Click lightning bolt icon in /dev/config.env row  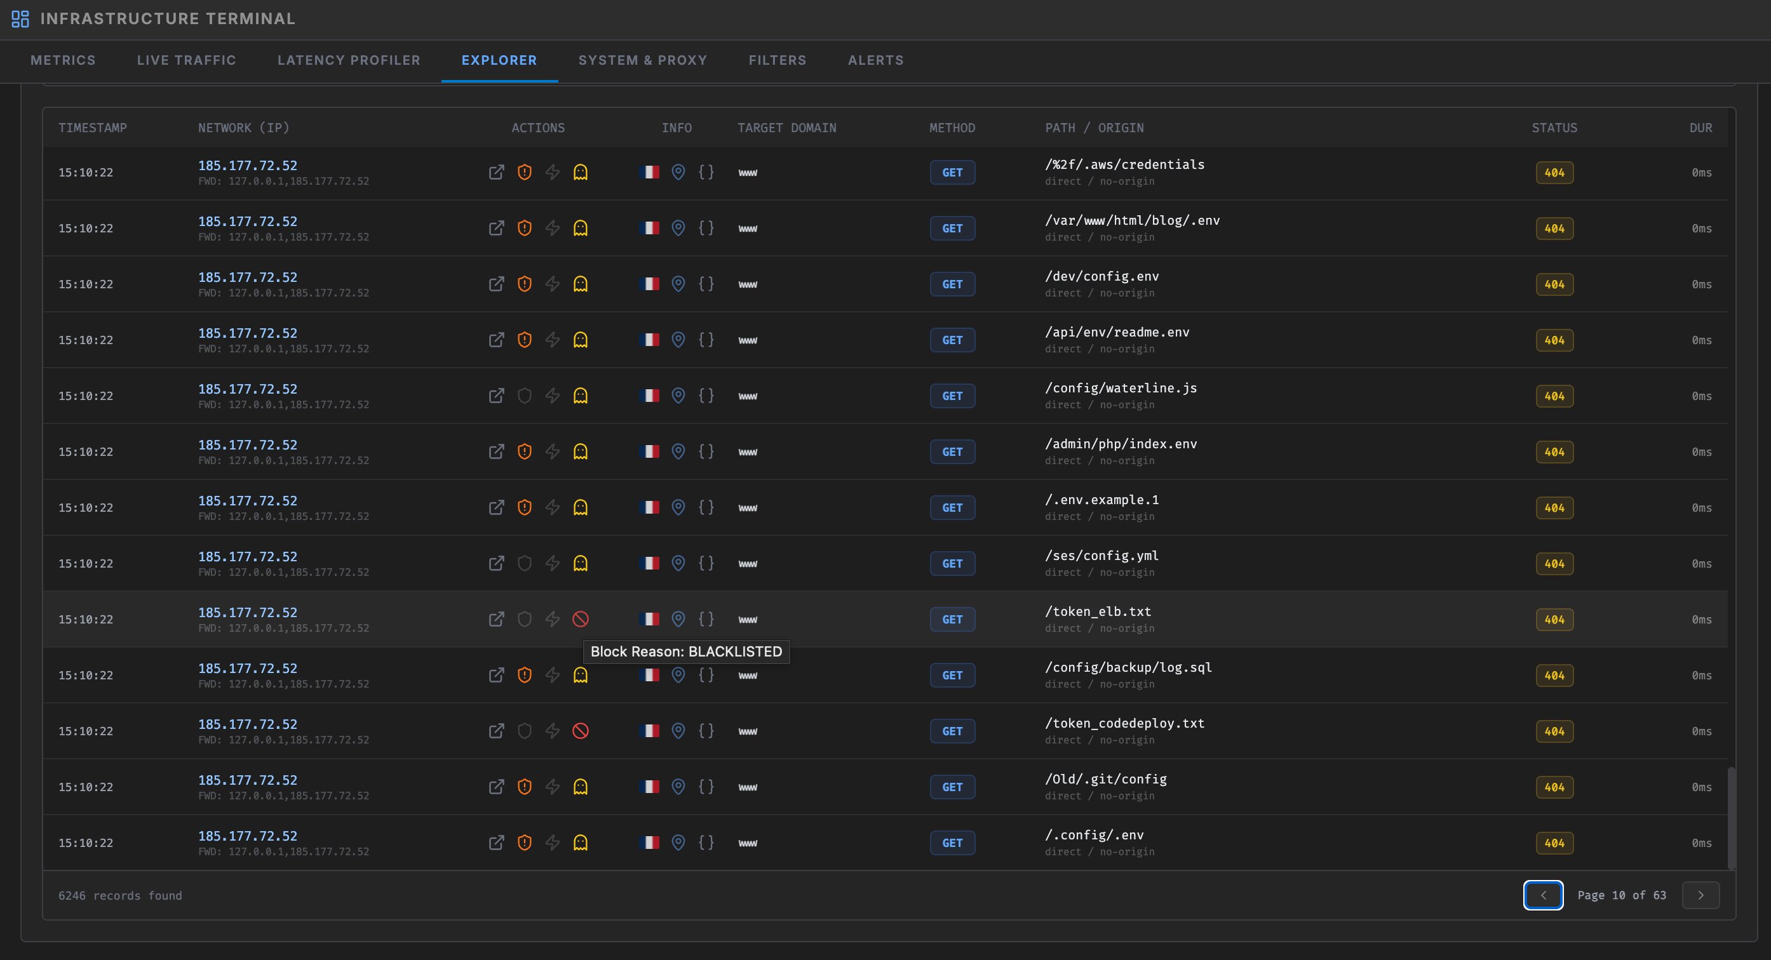click(x=553, y=284)
